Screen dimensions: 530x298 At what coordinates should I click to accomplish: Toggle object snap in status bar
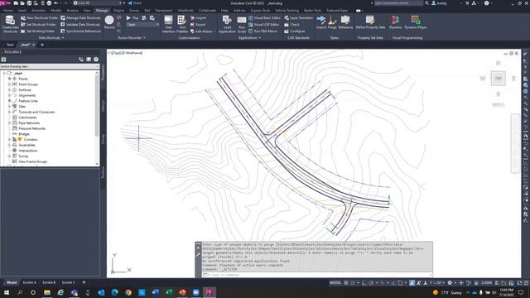[x=401, y=283]
